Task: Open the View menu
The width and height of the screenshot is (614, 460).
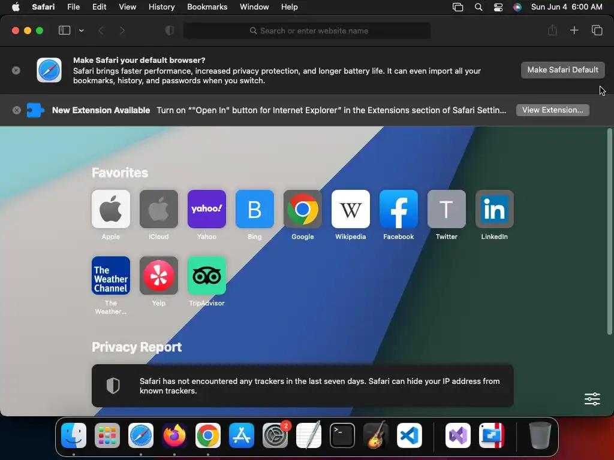Action: point(127,7)
